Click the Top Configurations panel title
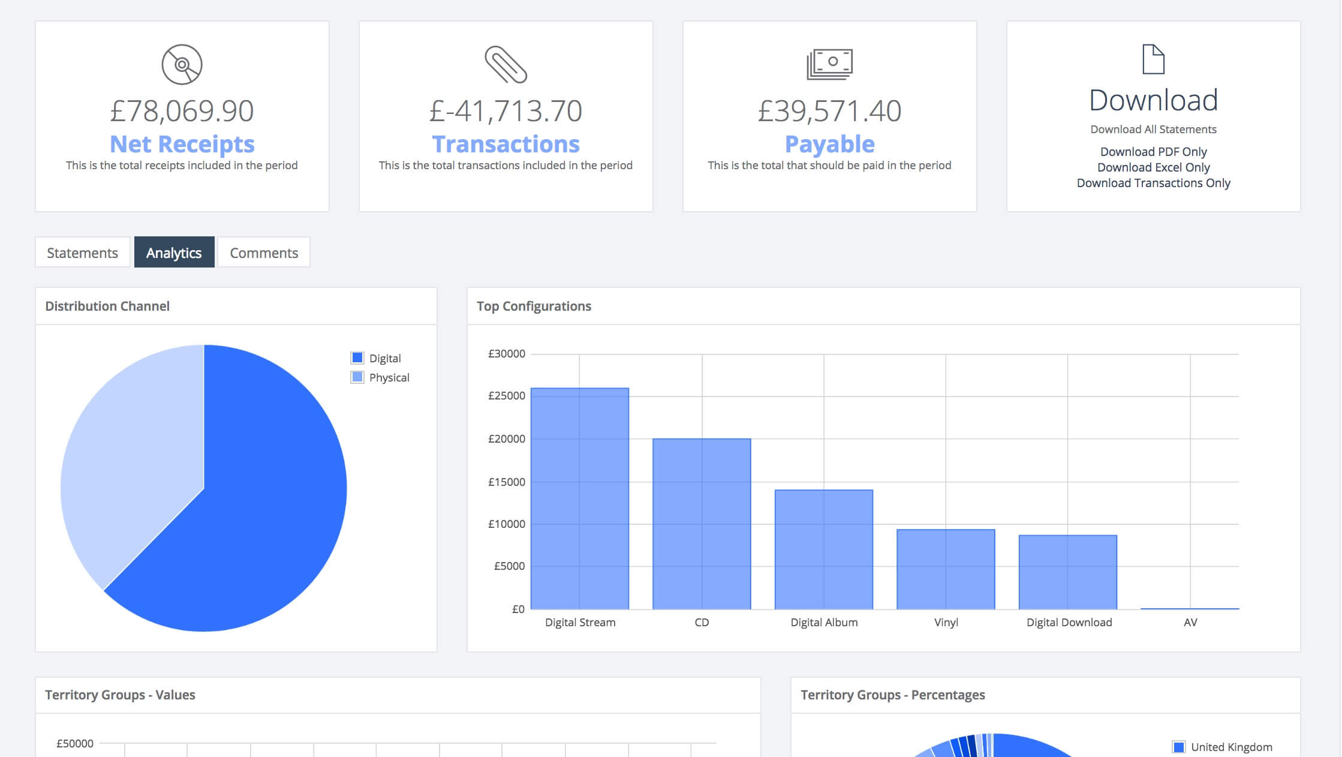This screenshot has height=757, width=1342. point(534,306)
